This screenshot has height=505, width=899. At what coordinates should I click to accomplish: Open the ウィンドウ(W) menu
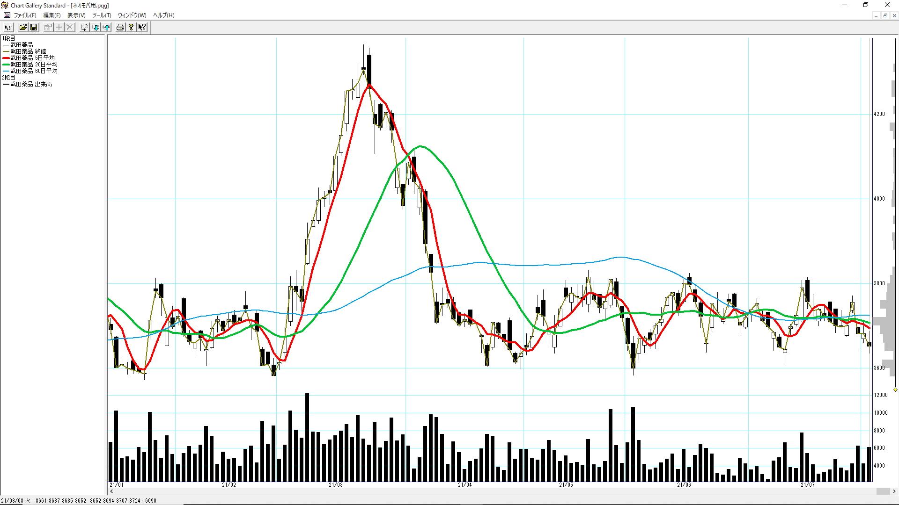132,15
